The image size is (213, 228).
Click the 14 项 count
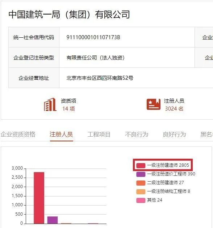pyautogui.click(x=68, y=109)
